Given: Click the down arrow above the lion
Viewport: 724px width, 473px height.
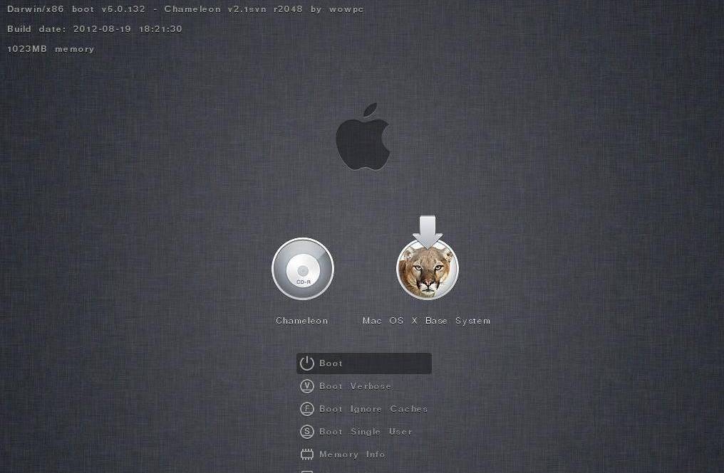Looking at the screenshot, I should coord(428,230).
